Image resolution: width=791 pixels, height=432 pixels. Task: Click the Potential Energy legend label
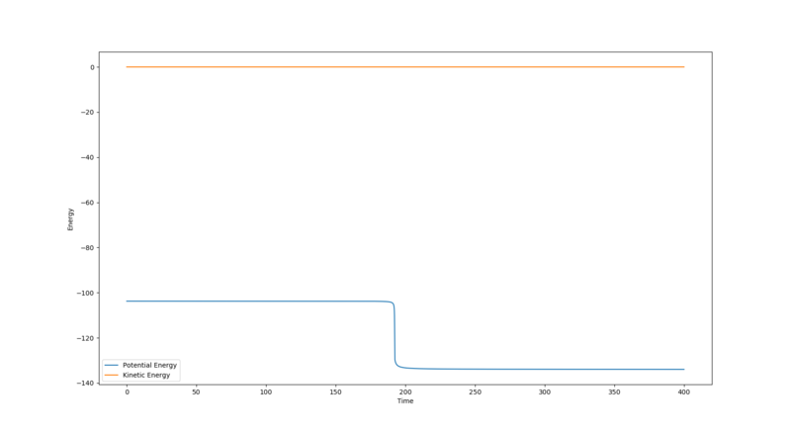(x=150, y=365)
